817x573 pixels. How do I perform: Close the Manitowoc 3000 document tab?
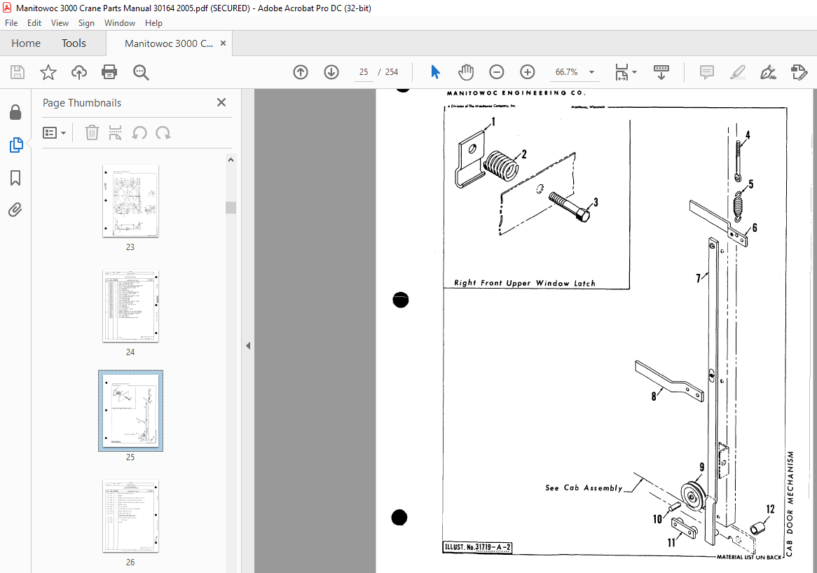pyautogui.click(x=223, y=43)
